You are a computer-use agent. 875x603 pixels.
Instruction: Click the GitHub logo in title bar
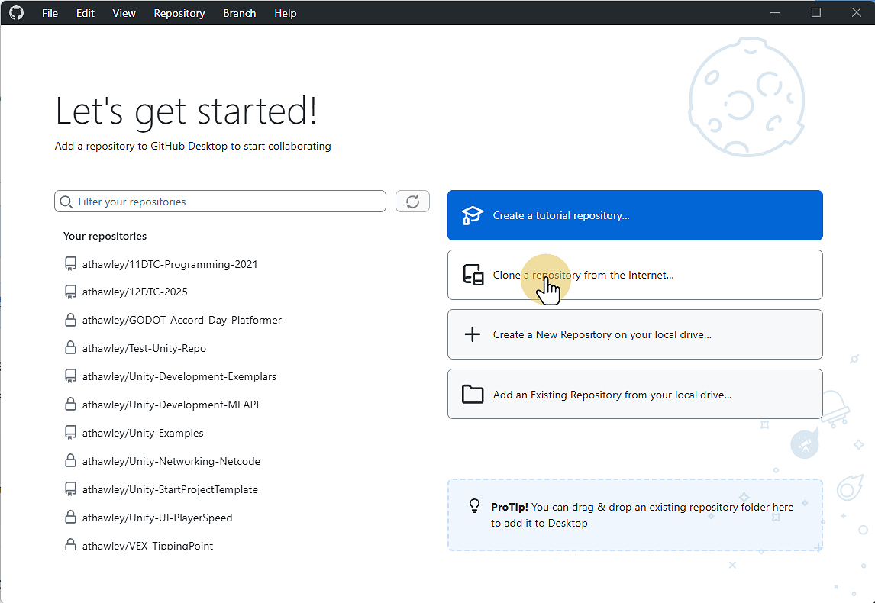click(16, 13)
